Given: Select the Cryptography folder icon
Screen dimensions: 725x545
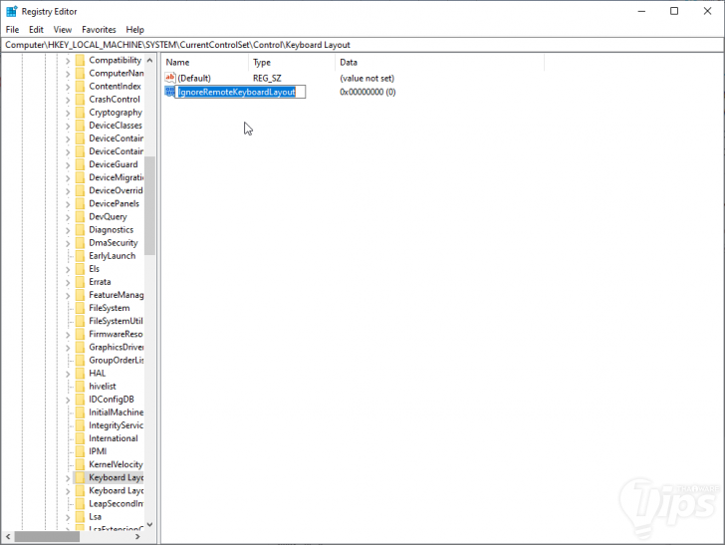Looking at the screenshot, I should tap(81, 113).
